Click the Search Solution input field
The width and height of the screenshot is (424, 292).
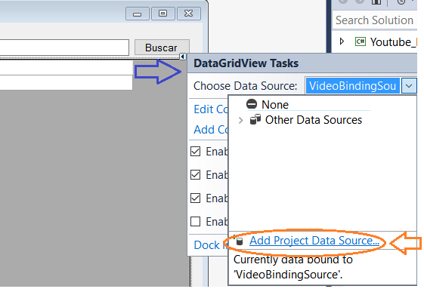tap(375, 20)
